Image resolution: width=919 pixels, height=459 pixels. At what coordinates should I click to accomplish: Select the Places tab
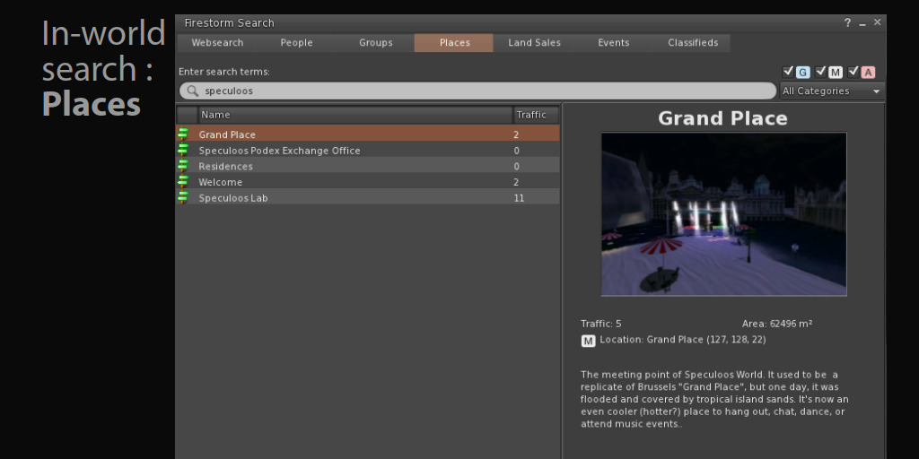(454, 43)
